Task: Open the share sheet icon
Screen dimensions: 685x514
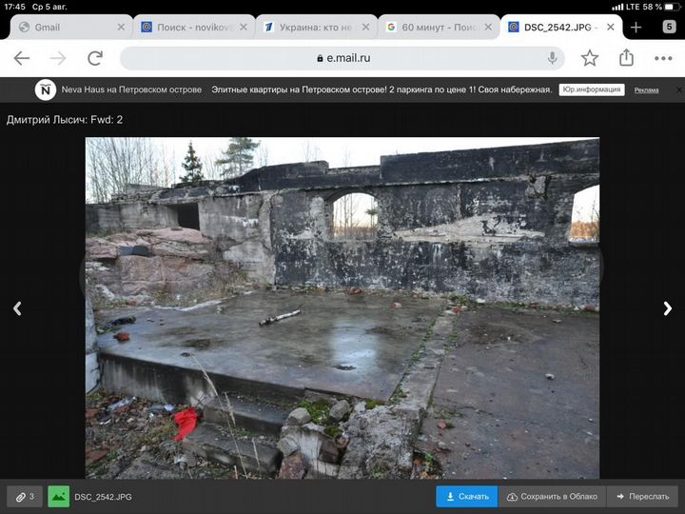Action: pyautogui.click(x=626, y=57)
